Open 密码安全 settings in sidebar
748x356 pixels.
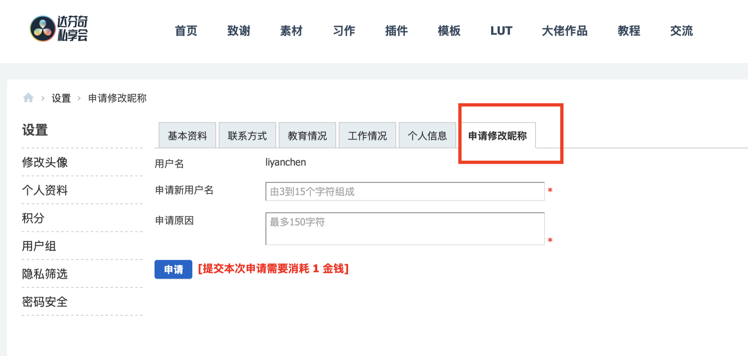45,302
